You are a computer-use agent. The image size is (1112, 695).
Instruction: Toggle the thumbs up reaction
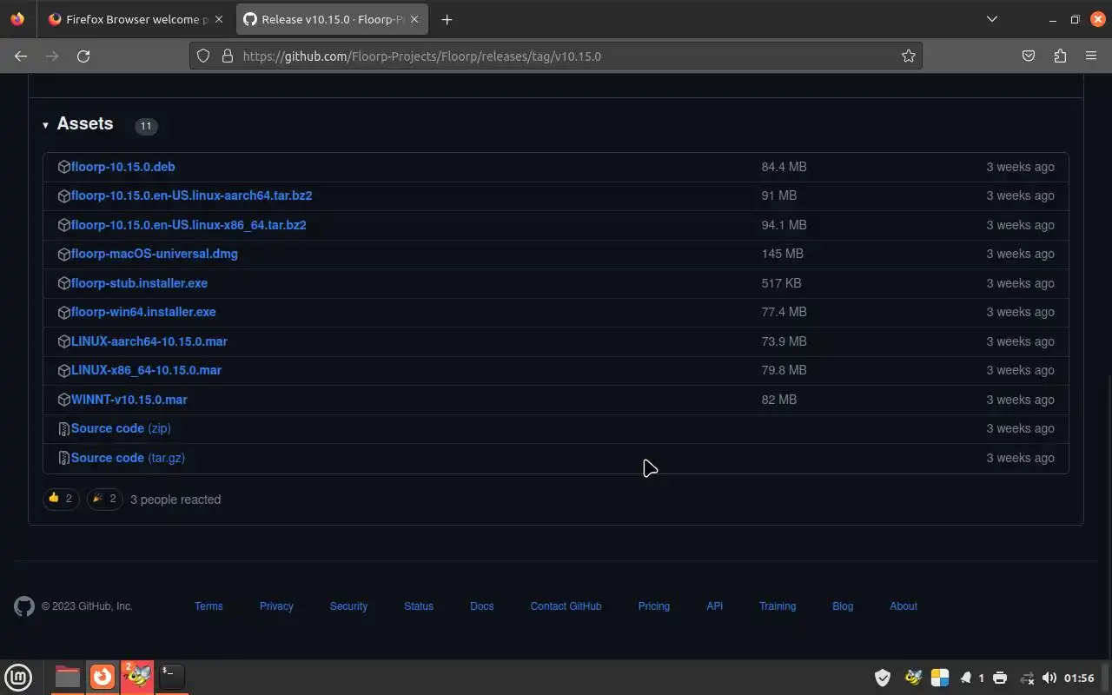[x=61, y=499]
